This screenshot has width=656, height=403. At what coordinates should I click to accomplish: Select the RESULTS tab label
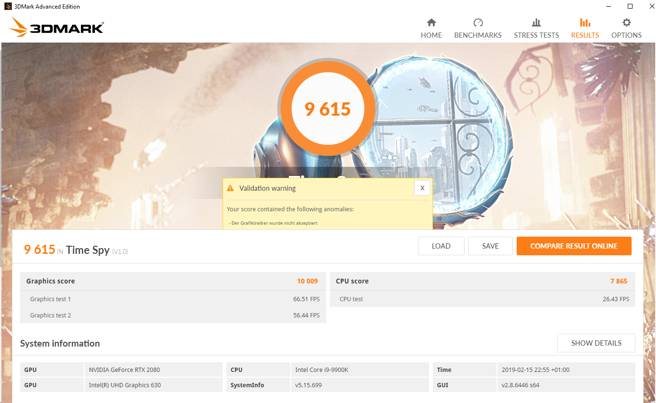[x=585, y=35]
